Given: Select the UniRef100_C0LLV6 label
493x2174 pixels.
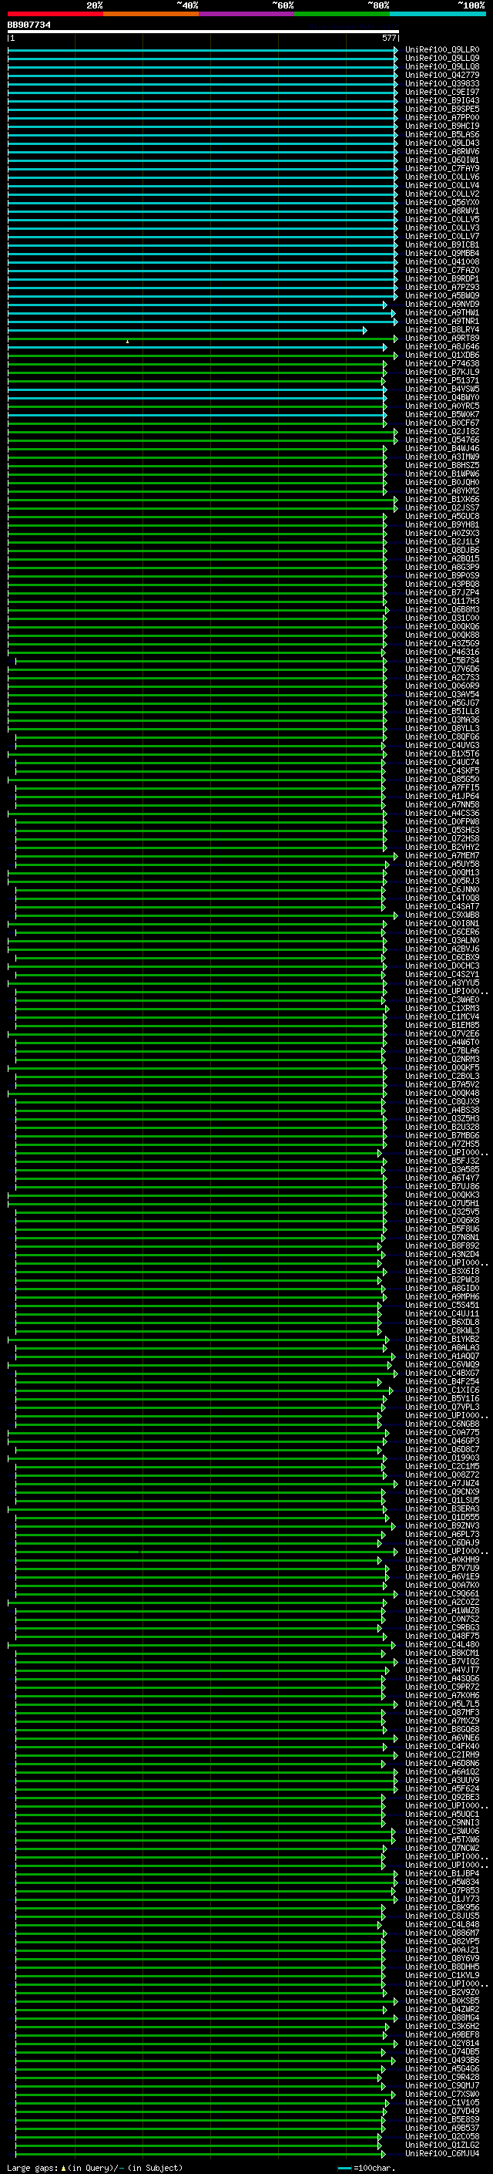Looking at the screenshot, I should (442, 177).
